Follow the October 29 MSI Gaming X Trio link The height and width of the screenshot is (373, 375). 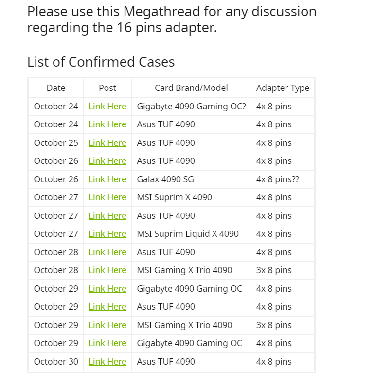coord(107,325)
